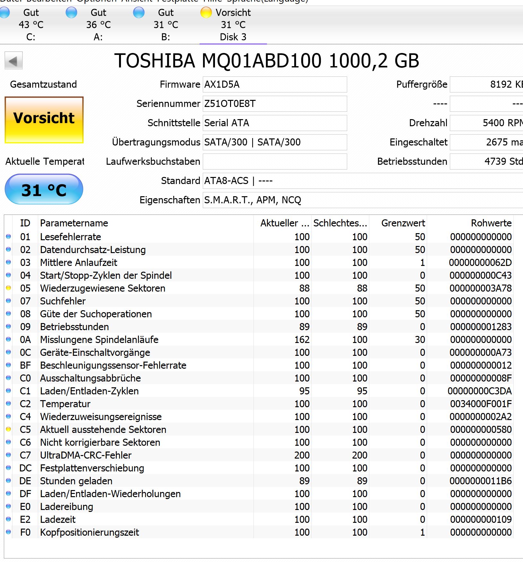Click raw value 000000003A78
The height and width of the screenshot is (562, 523).
[481, 288]
